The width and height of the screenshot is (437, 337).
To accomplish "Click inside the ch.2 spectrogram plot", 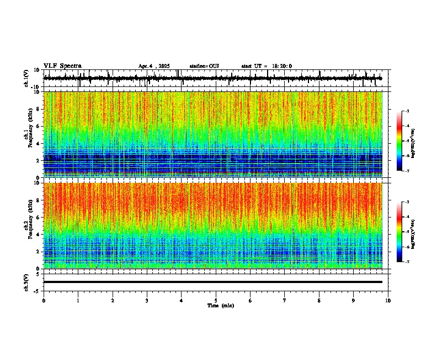I will [x=213, y=226].
